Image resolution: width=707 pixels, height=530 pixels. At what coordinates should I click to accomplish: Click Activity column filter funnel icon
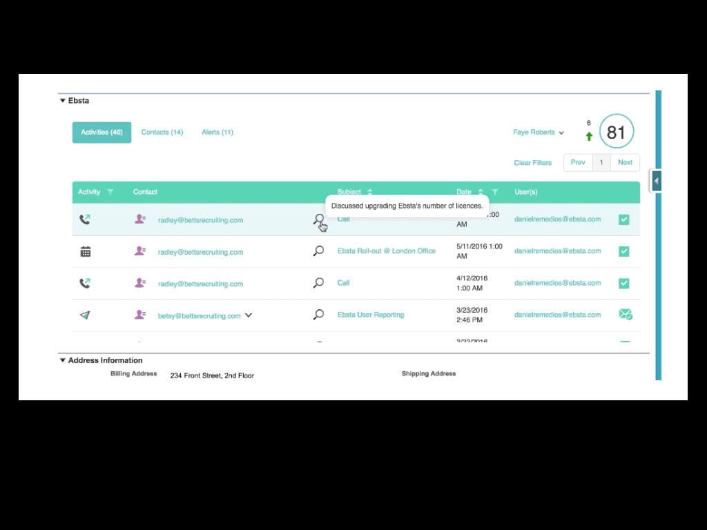(110, 192)
